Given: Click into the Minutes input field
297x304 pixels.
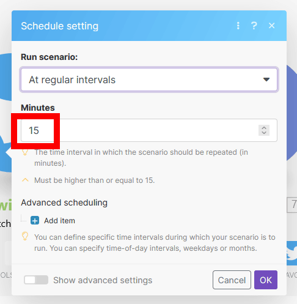Looking at the screenshot, I should tap(149, 130).
